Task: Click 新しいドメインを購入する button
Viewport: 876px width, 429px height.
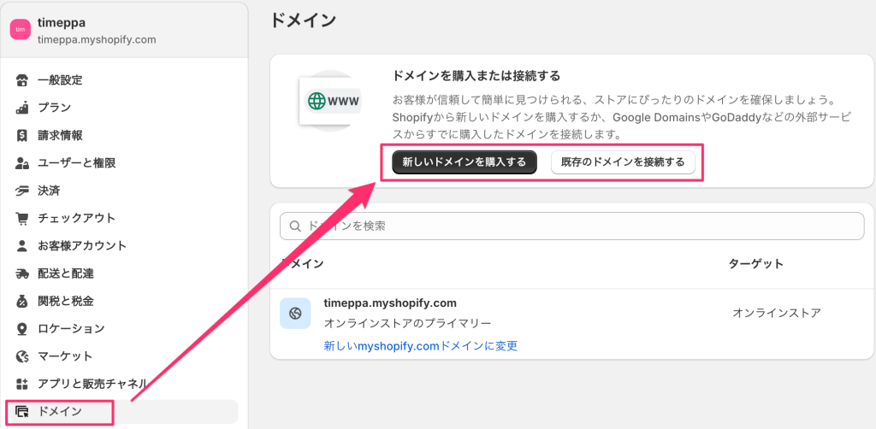Action: [465, 162]
